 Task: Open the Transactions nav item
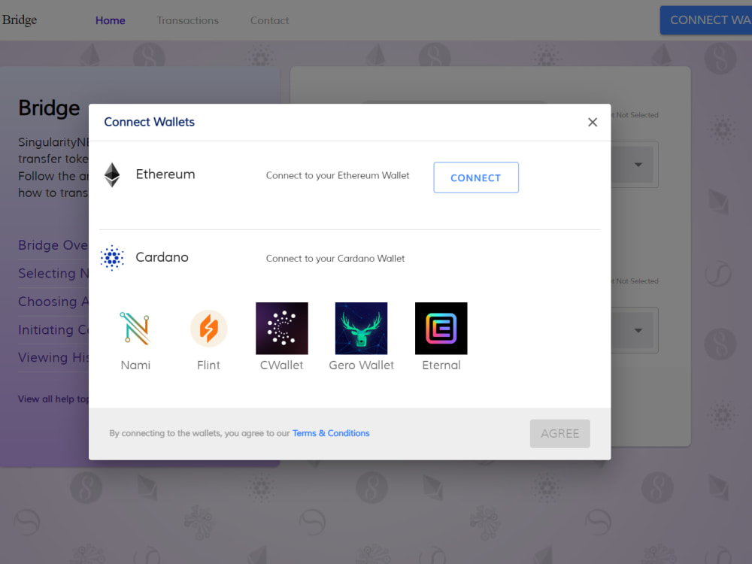(x=187, y=20)
